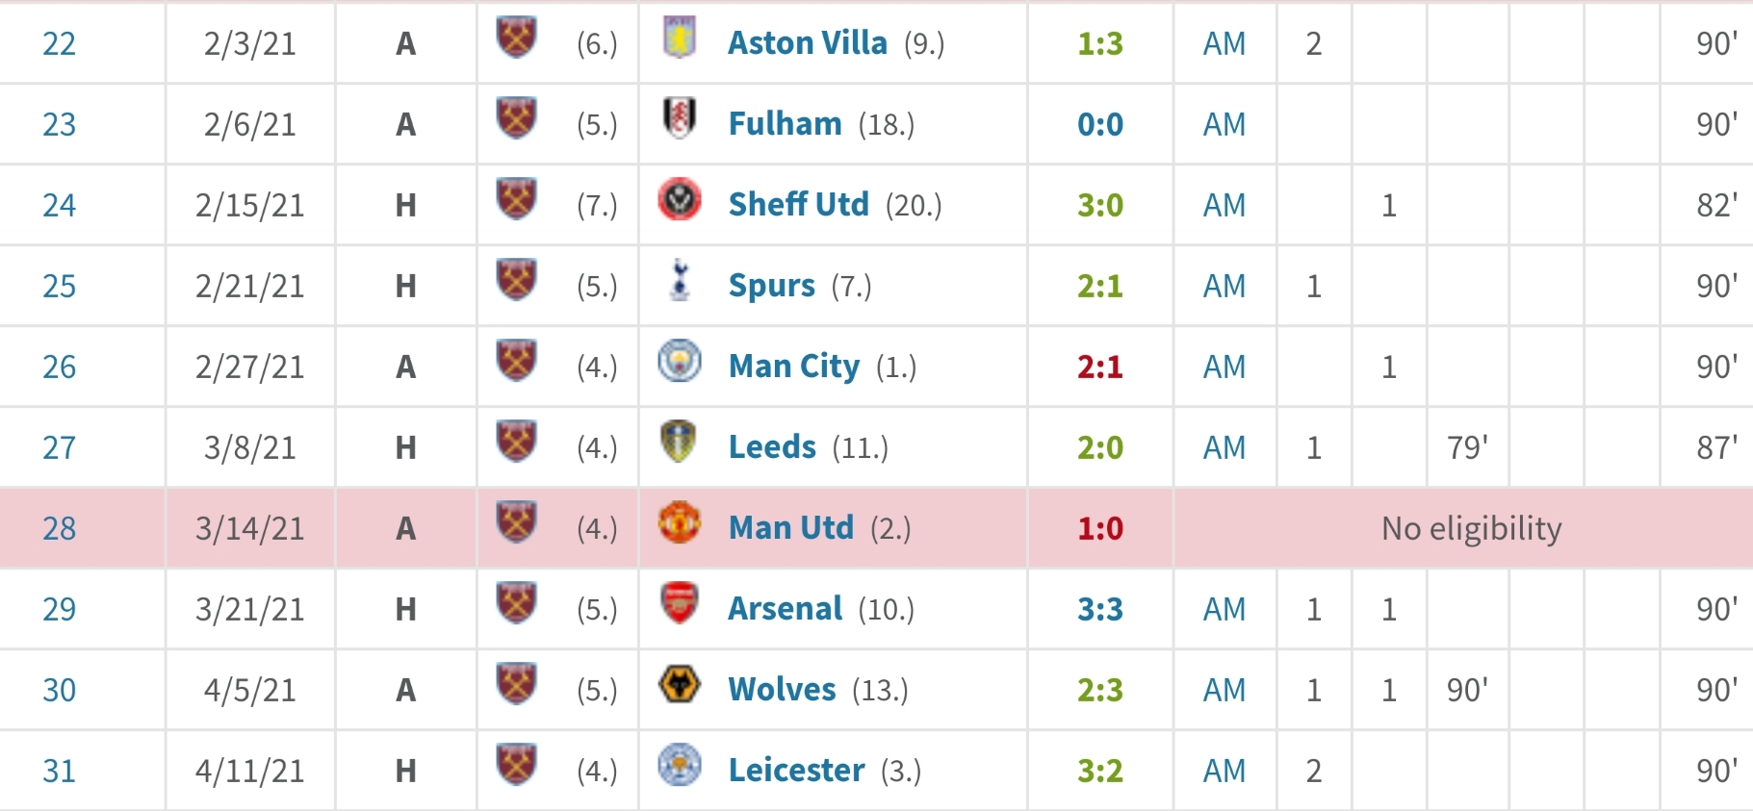
Task: Click the Manchester United crest icon
Action: click(x=680, y=523)
